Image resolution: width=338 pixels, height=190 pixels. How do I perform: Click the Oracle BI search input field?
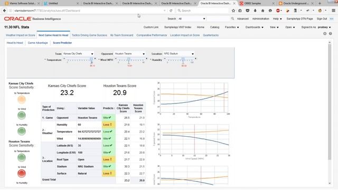point(218,19)
